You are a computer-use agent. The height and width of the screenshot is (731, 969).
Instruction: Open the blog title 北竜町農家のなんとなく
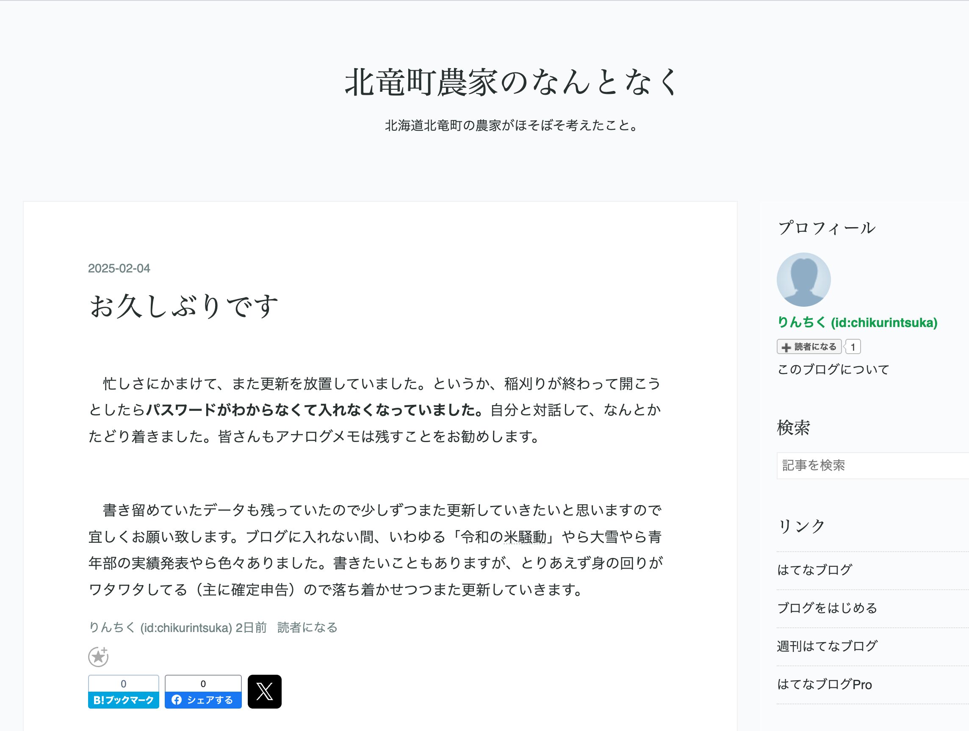(511, 82)
